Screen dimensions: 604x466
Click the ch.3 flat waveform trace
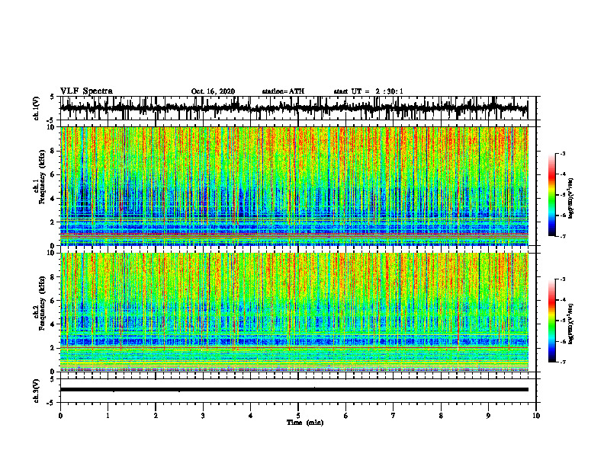point(294,390)
